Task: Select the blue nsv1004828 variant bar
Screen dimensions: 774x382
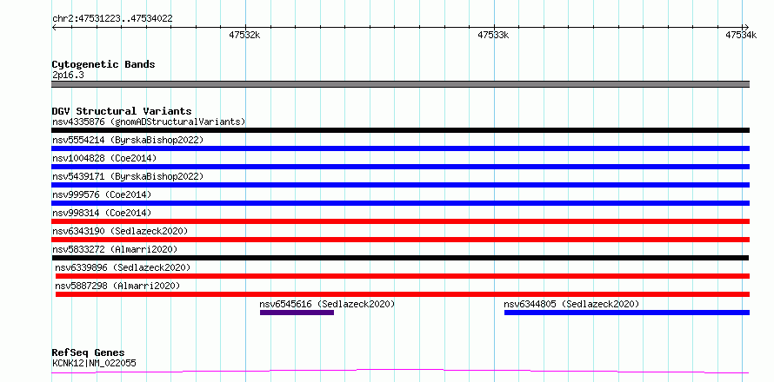Action: tap(400, 167)
